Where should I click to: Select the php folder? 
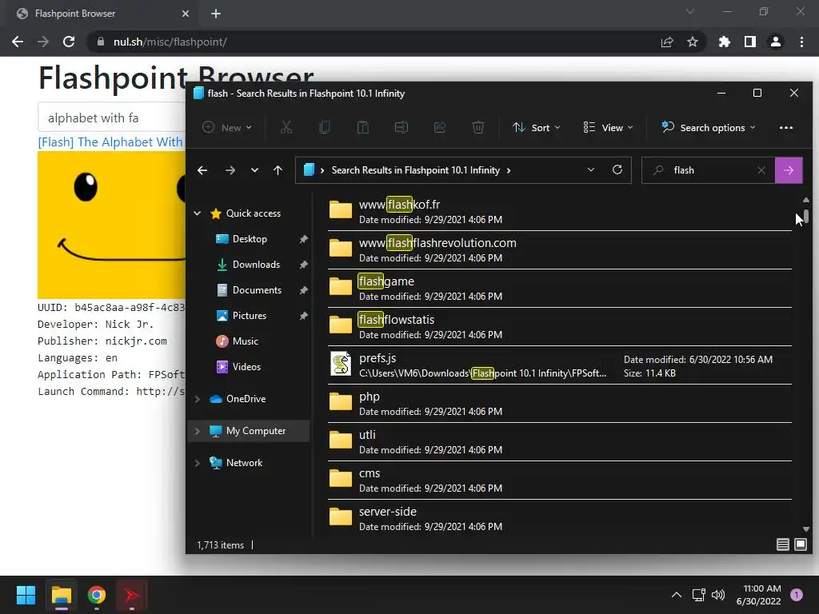(x=559, y=404)
